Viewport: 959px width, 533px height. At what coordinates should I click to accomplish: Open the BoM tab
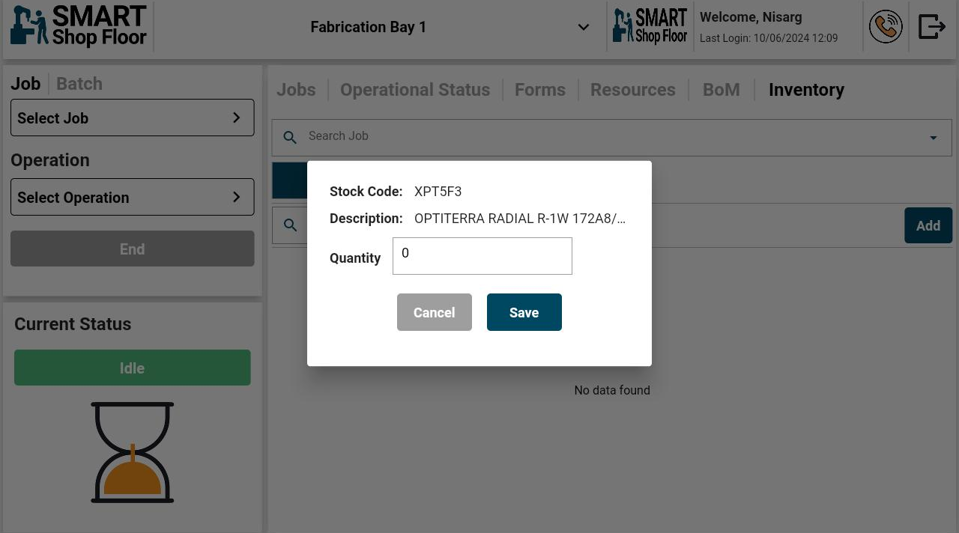coord(721,90)
